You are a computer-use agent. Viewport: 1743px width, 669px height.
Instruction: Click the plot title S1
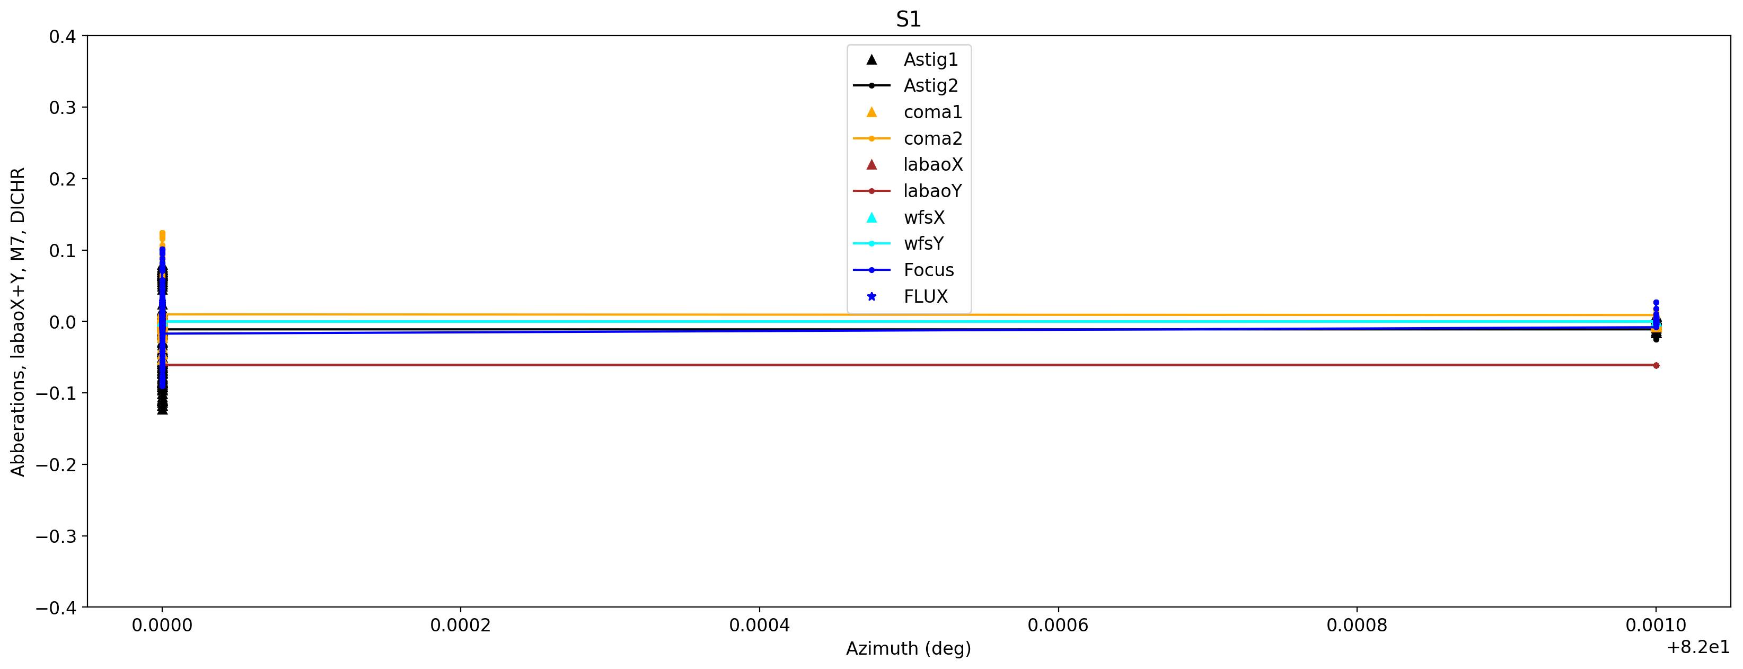[x=908, y=20]
